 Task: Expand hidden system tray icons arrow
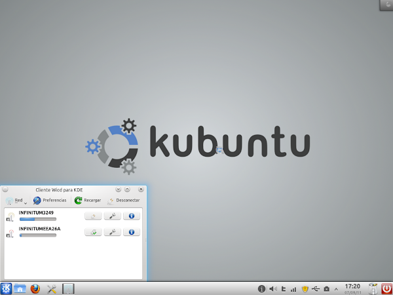tap(336, 289)
